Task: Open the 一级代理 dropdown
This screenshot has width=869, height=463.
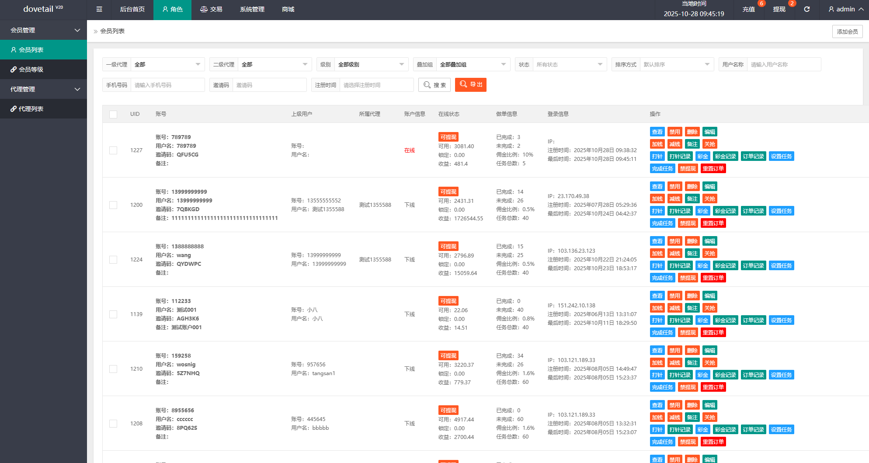Action: click(x=167, y=65)
